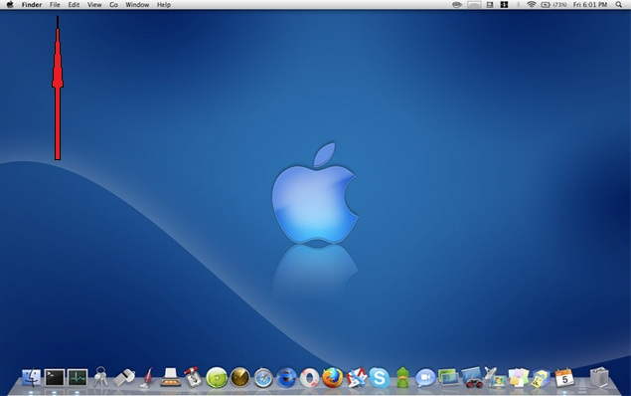Screen dimensions: 631x396
Task: Open Finder from the Dock
Action: click(32, 378)
